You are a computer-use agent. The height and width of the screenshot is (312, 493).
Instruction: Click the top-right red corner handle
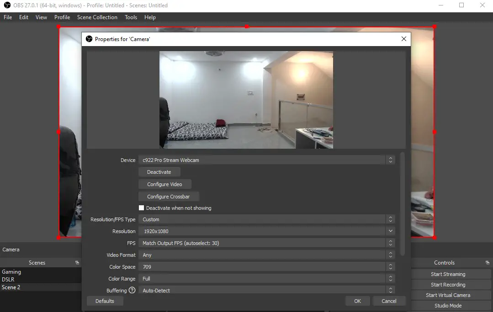click(x=435, y=26)
